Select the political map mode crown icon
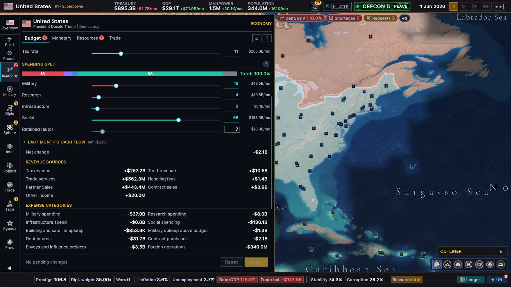Screen dimensions: 511x287 click(x=437, y=264)
